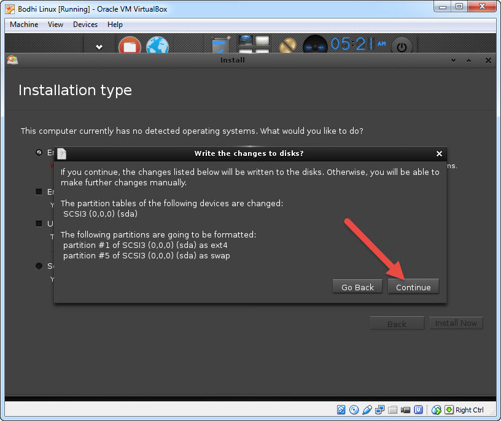Image resolution: width=501 pixels, height=421 pixels.
Task: Click the Install window title bar icon
Action: [12, 60]
